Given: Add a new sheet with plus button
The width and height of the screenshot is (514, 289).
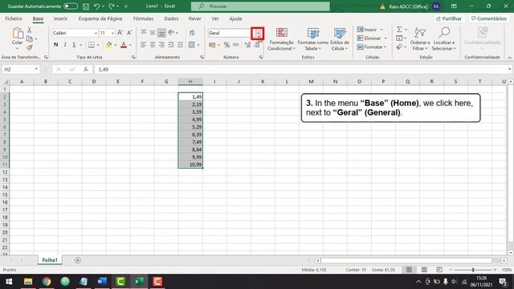Looking at the screenshot, I should coord(78,260).
